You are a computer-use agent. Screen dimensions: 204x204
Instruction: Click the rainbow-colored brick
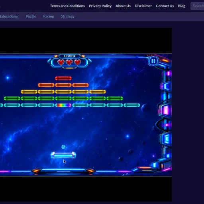pyautogui.click(x=63, y=105)
